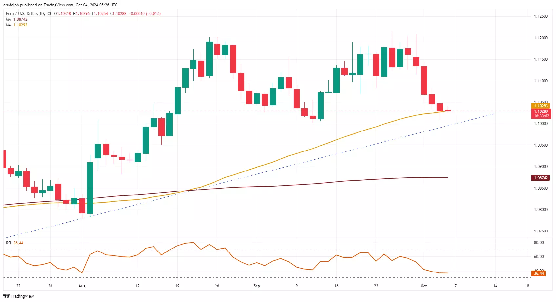The width and height of the screenshot is (556, 302).
Task: Click the 1.10000 price axis label
Action: [541, 124]
